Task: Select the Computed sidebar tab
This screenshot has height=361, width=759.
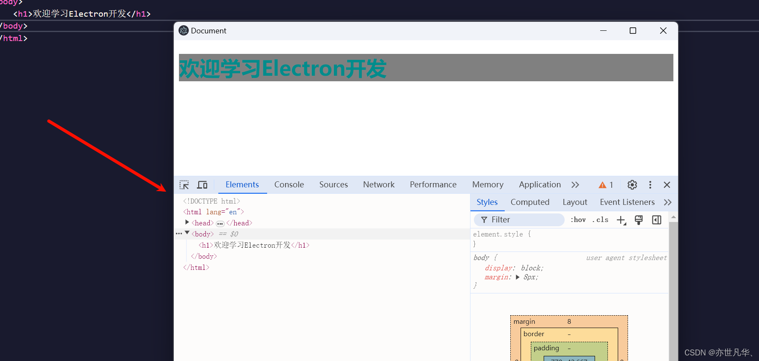Action: point(530,202)
